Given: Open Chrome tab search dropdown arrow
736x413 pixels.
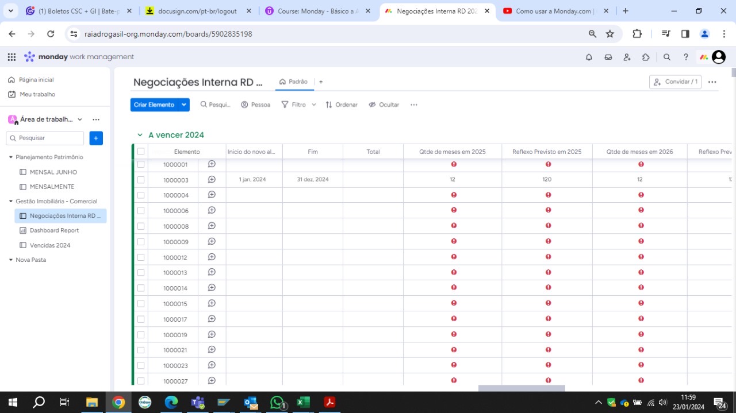Looking at the screenshot, I should click(10, 11).
